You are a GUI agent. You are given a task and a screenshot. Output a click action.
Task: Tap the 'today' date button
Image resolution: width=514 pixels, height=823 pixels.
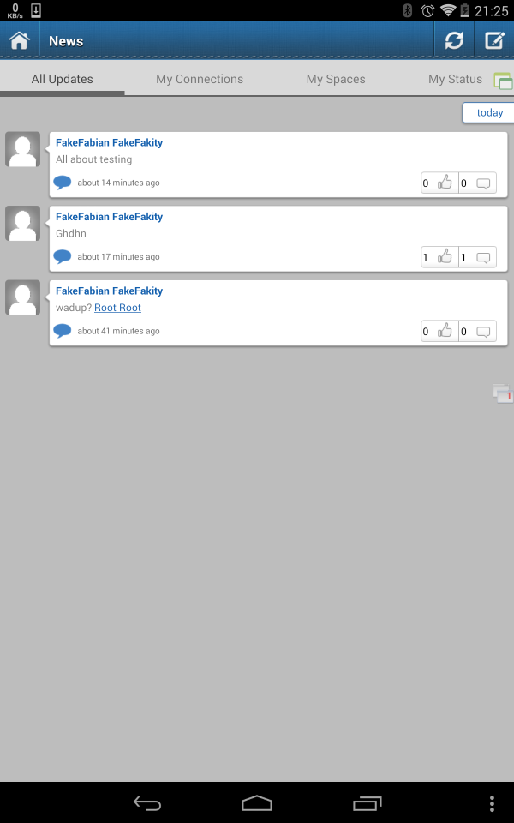coord(489,113)
